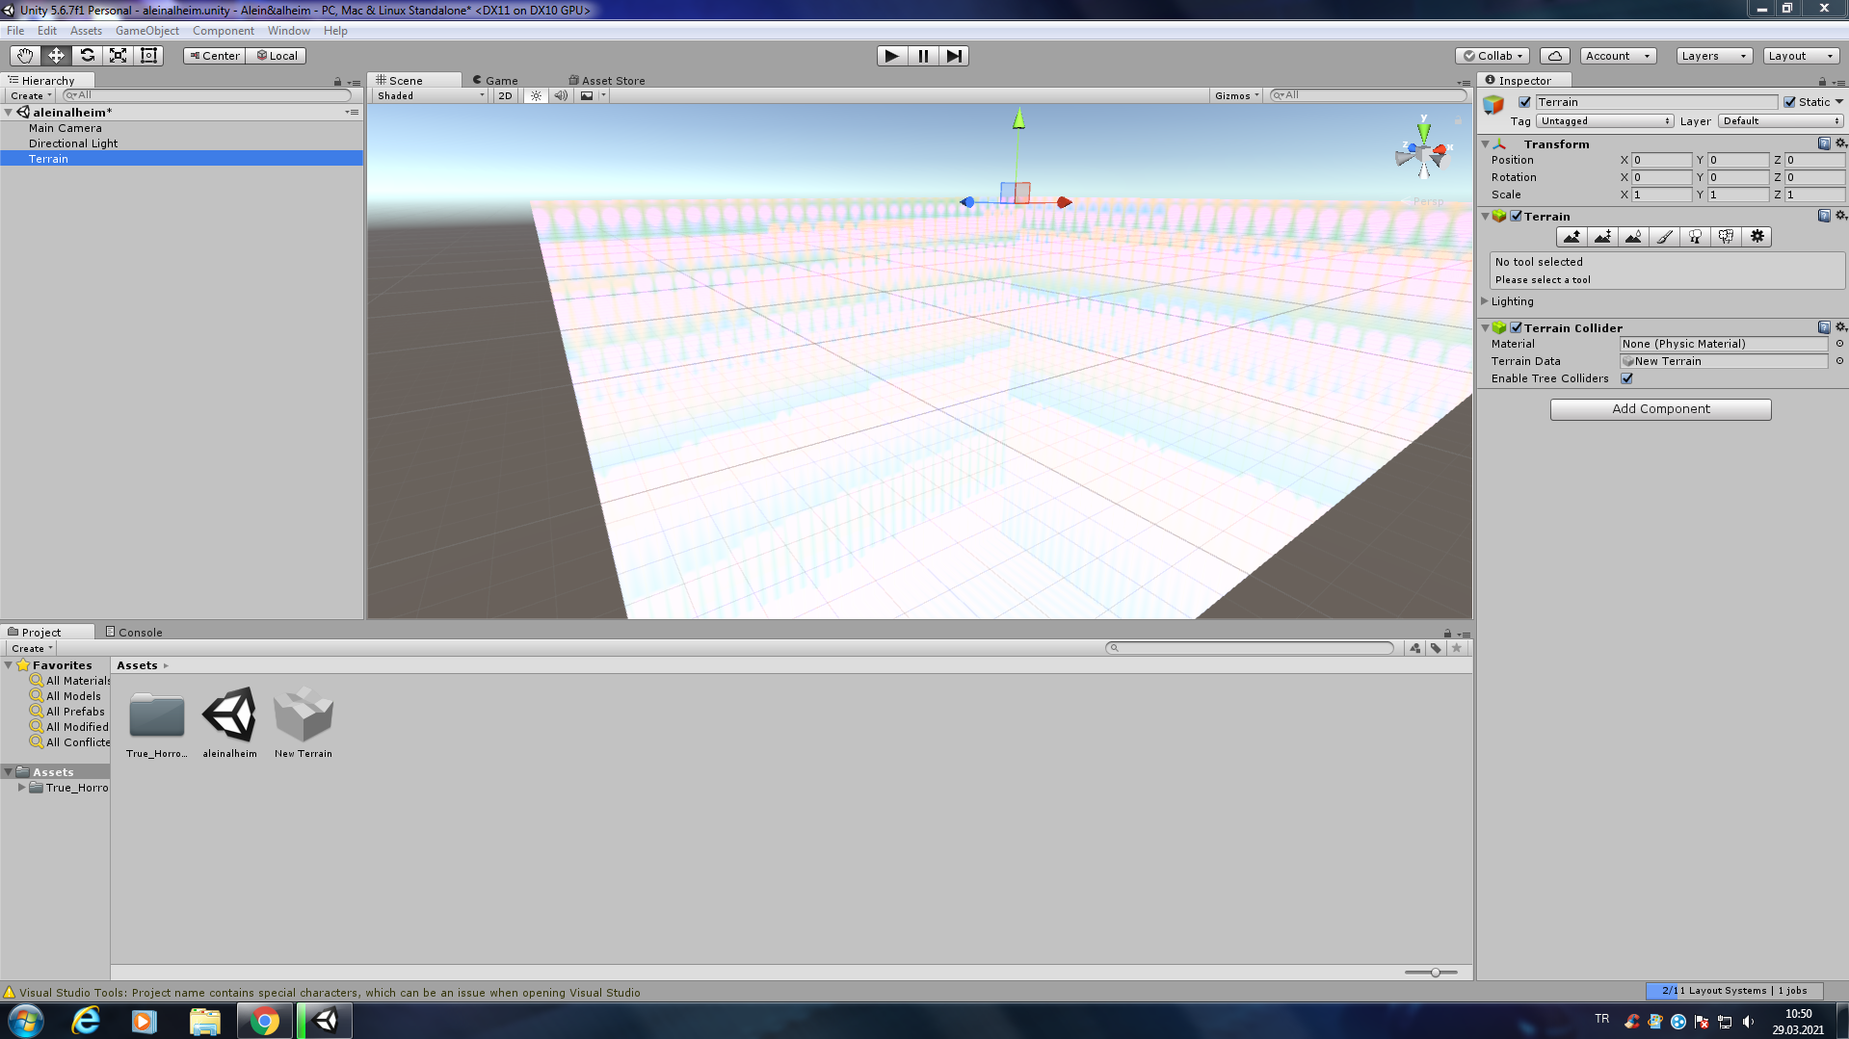Screen dimensions: 1849x1039
Task: Open the Account dropdown
Action: tap(1618, 56)
